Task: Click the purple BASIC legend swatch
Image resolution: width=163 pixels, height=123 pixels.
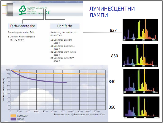Action: (13, 119)
